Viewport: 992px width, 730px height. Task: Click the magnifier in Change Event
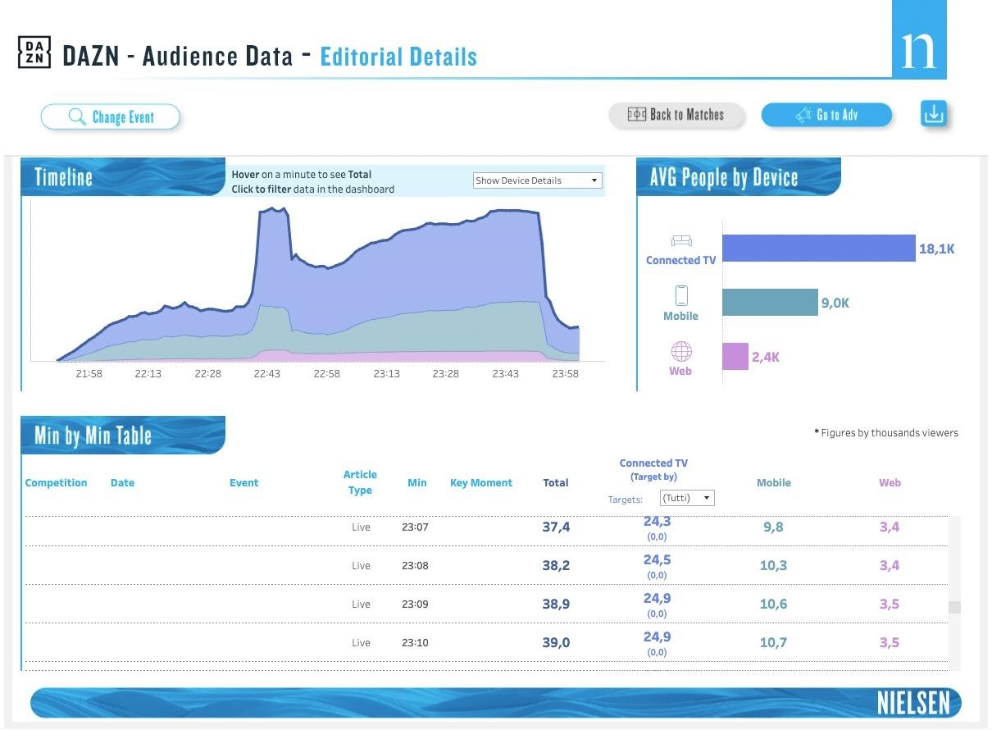pos(77,116)
